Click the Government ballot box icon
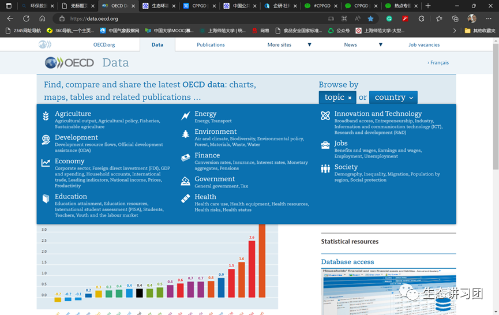Viewport: 499px width, 315px height. (x=186, y=181)
